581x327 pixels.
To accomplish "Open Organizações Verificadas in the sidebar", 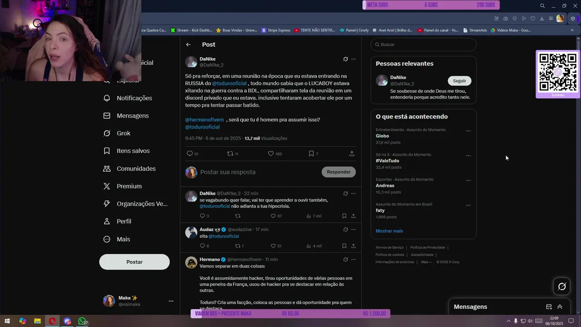I will (x=136, y=204).
